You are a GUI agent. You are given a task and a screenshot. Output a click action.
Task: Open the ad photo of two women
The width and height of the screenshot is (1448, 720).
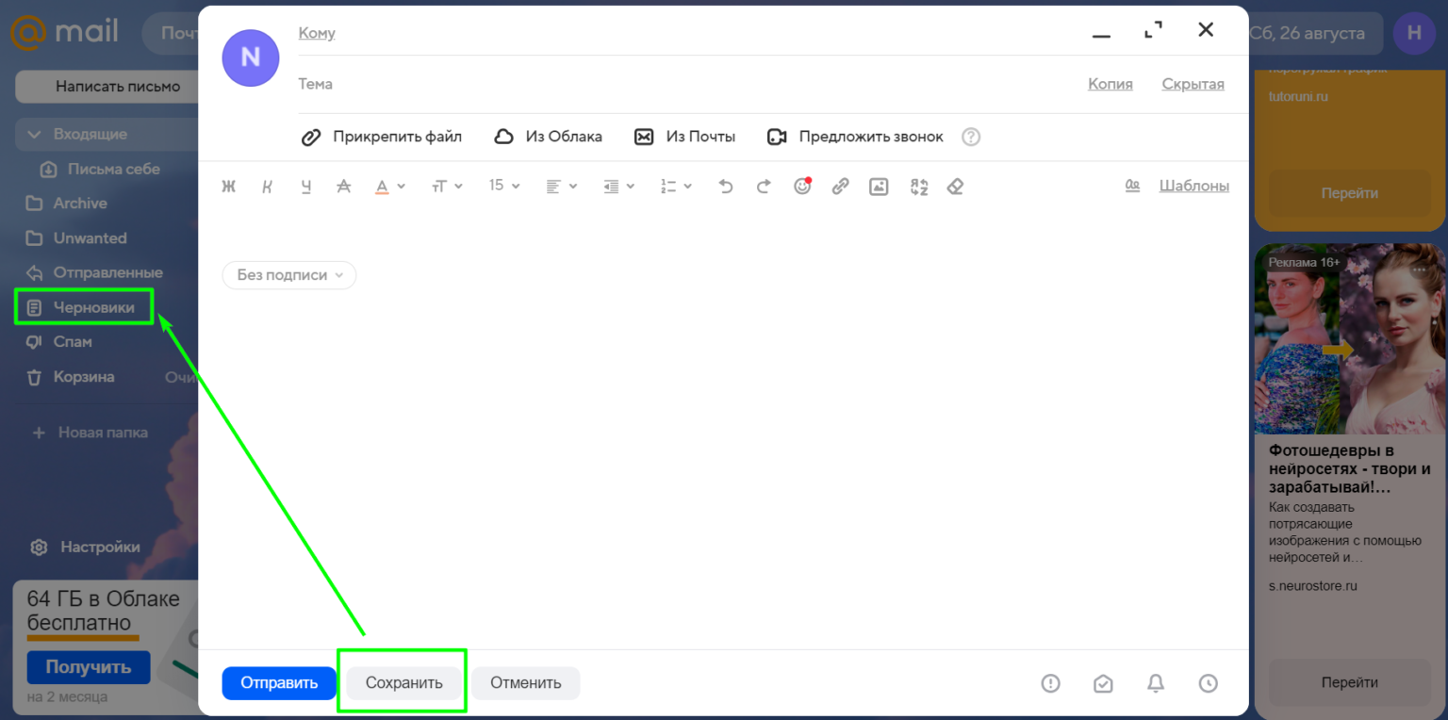point(1349,339)
